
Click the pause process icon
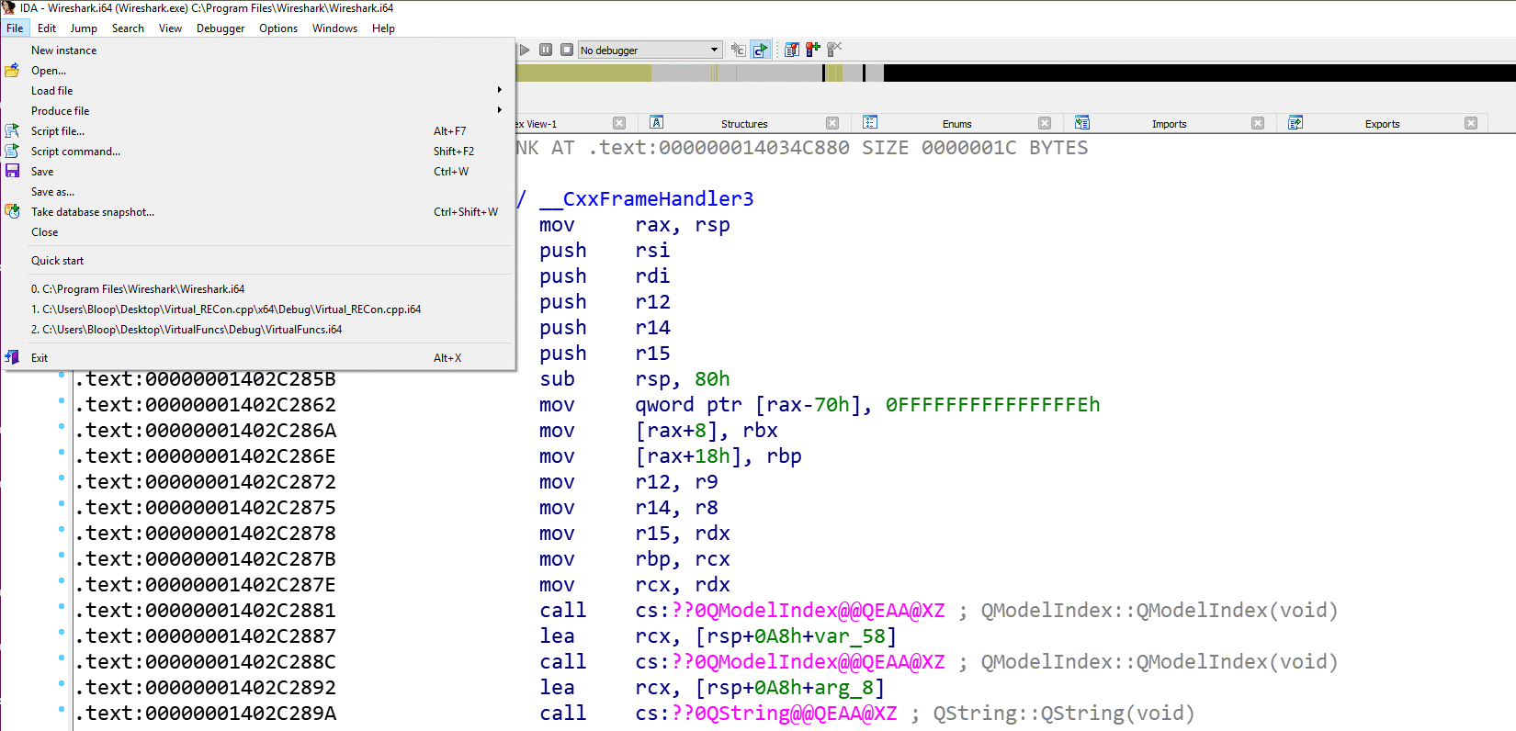pyautogui.click(x=546, y=50)
